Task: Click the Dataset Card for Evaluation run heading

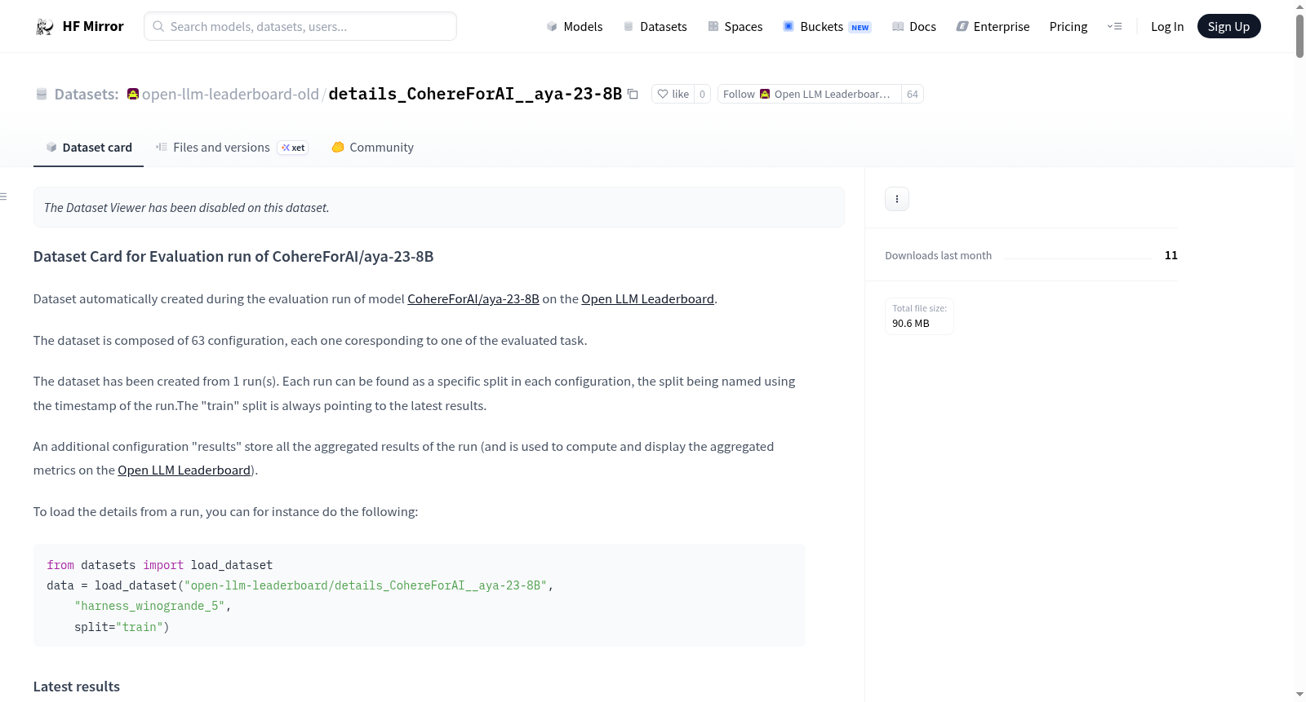Action: coord(233,257)
